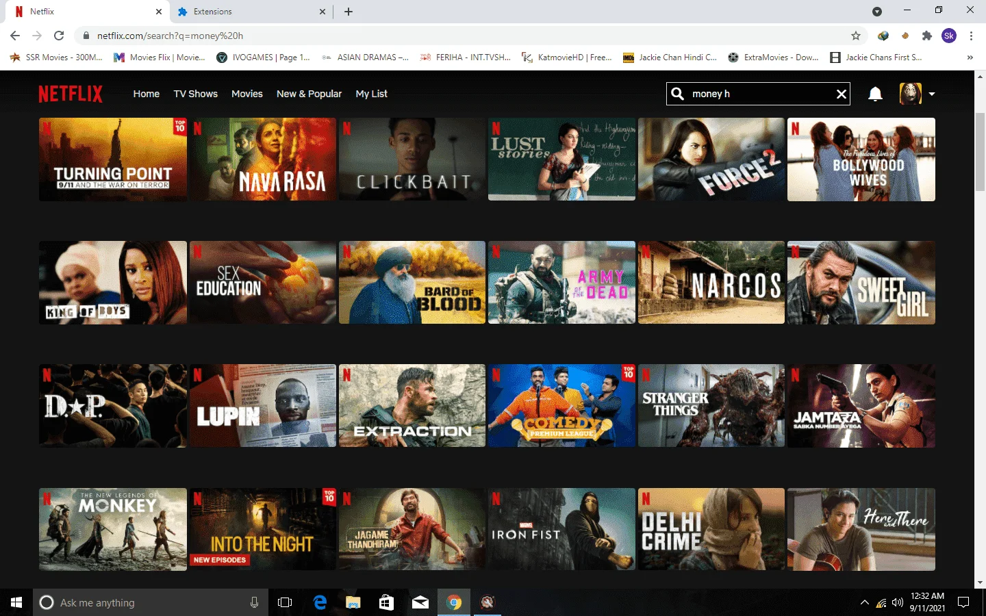
Task: Select the Lupin thumbnail
Action: 263,406
